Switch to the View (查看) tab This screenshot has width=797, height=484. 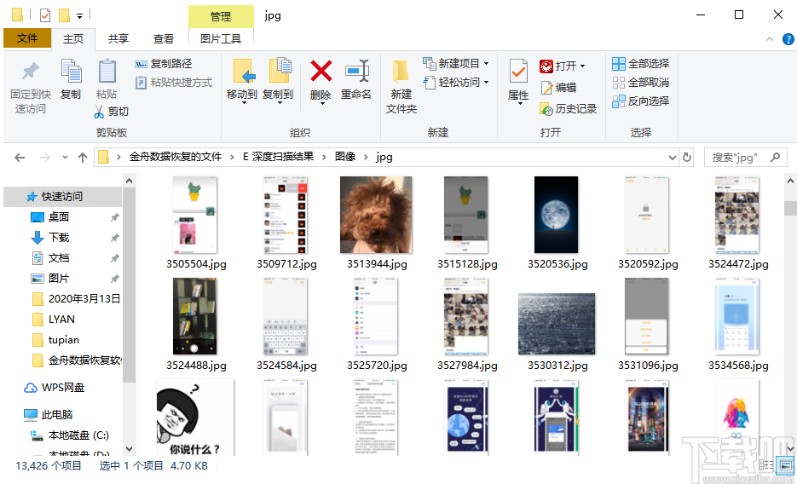coord(164,39)
